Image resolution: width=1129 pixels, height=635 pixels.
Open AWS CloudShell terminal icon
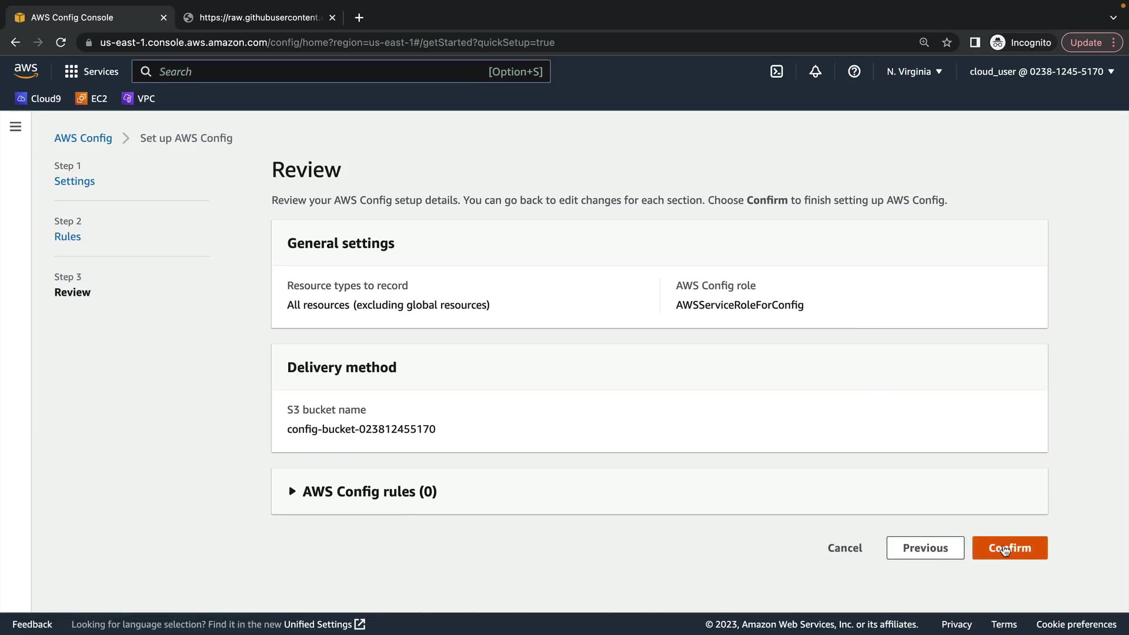(776, 71)
